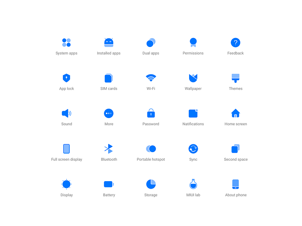Select the Installed apps icon
Viewport: 302px width, 226px height.
point(109,42)
